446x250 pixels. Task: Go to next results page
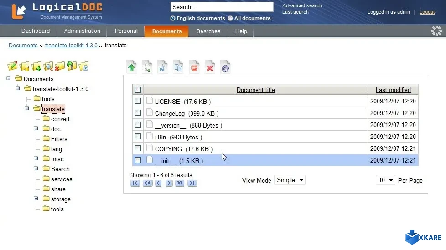coord(169,183)
